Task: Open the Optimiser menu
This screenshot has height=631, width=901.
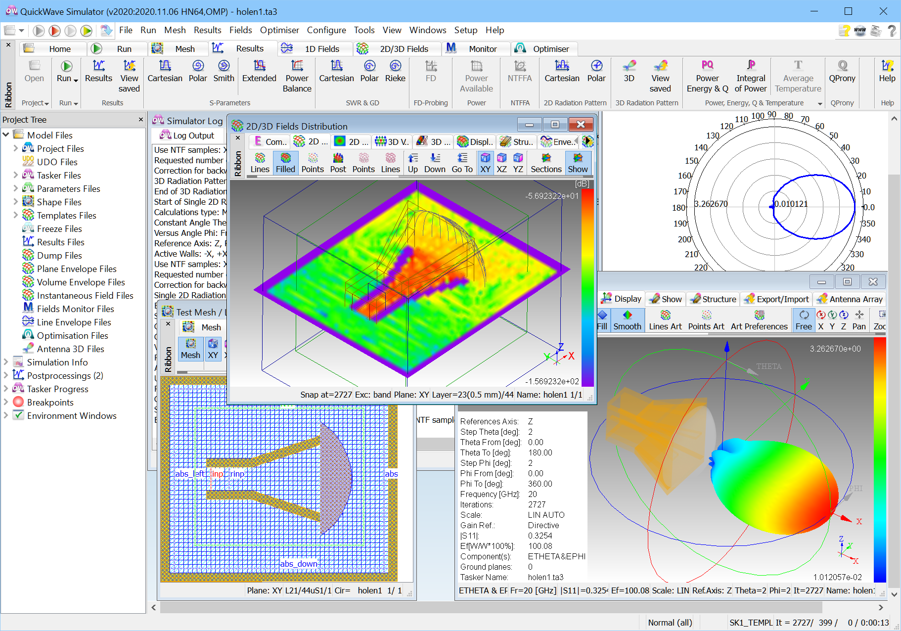Action: coord(279,30)
